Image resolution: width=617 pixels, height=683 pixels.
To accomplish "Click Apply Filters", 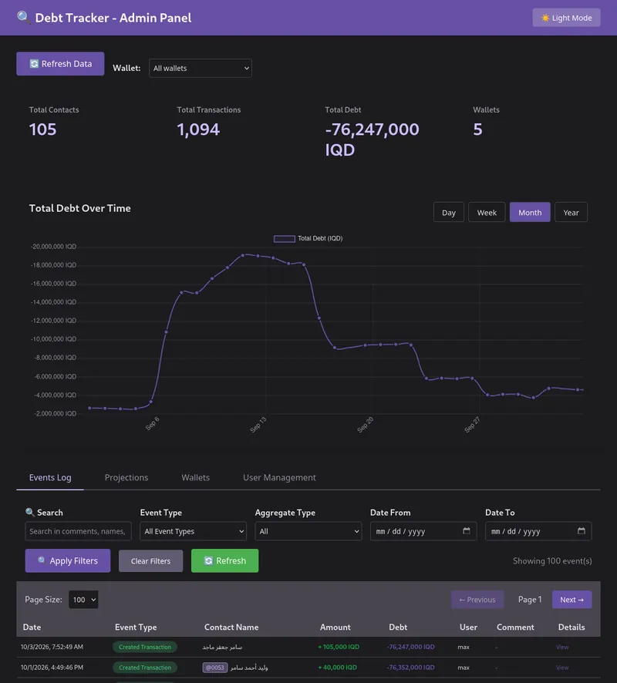I will tap(68, 560).
